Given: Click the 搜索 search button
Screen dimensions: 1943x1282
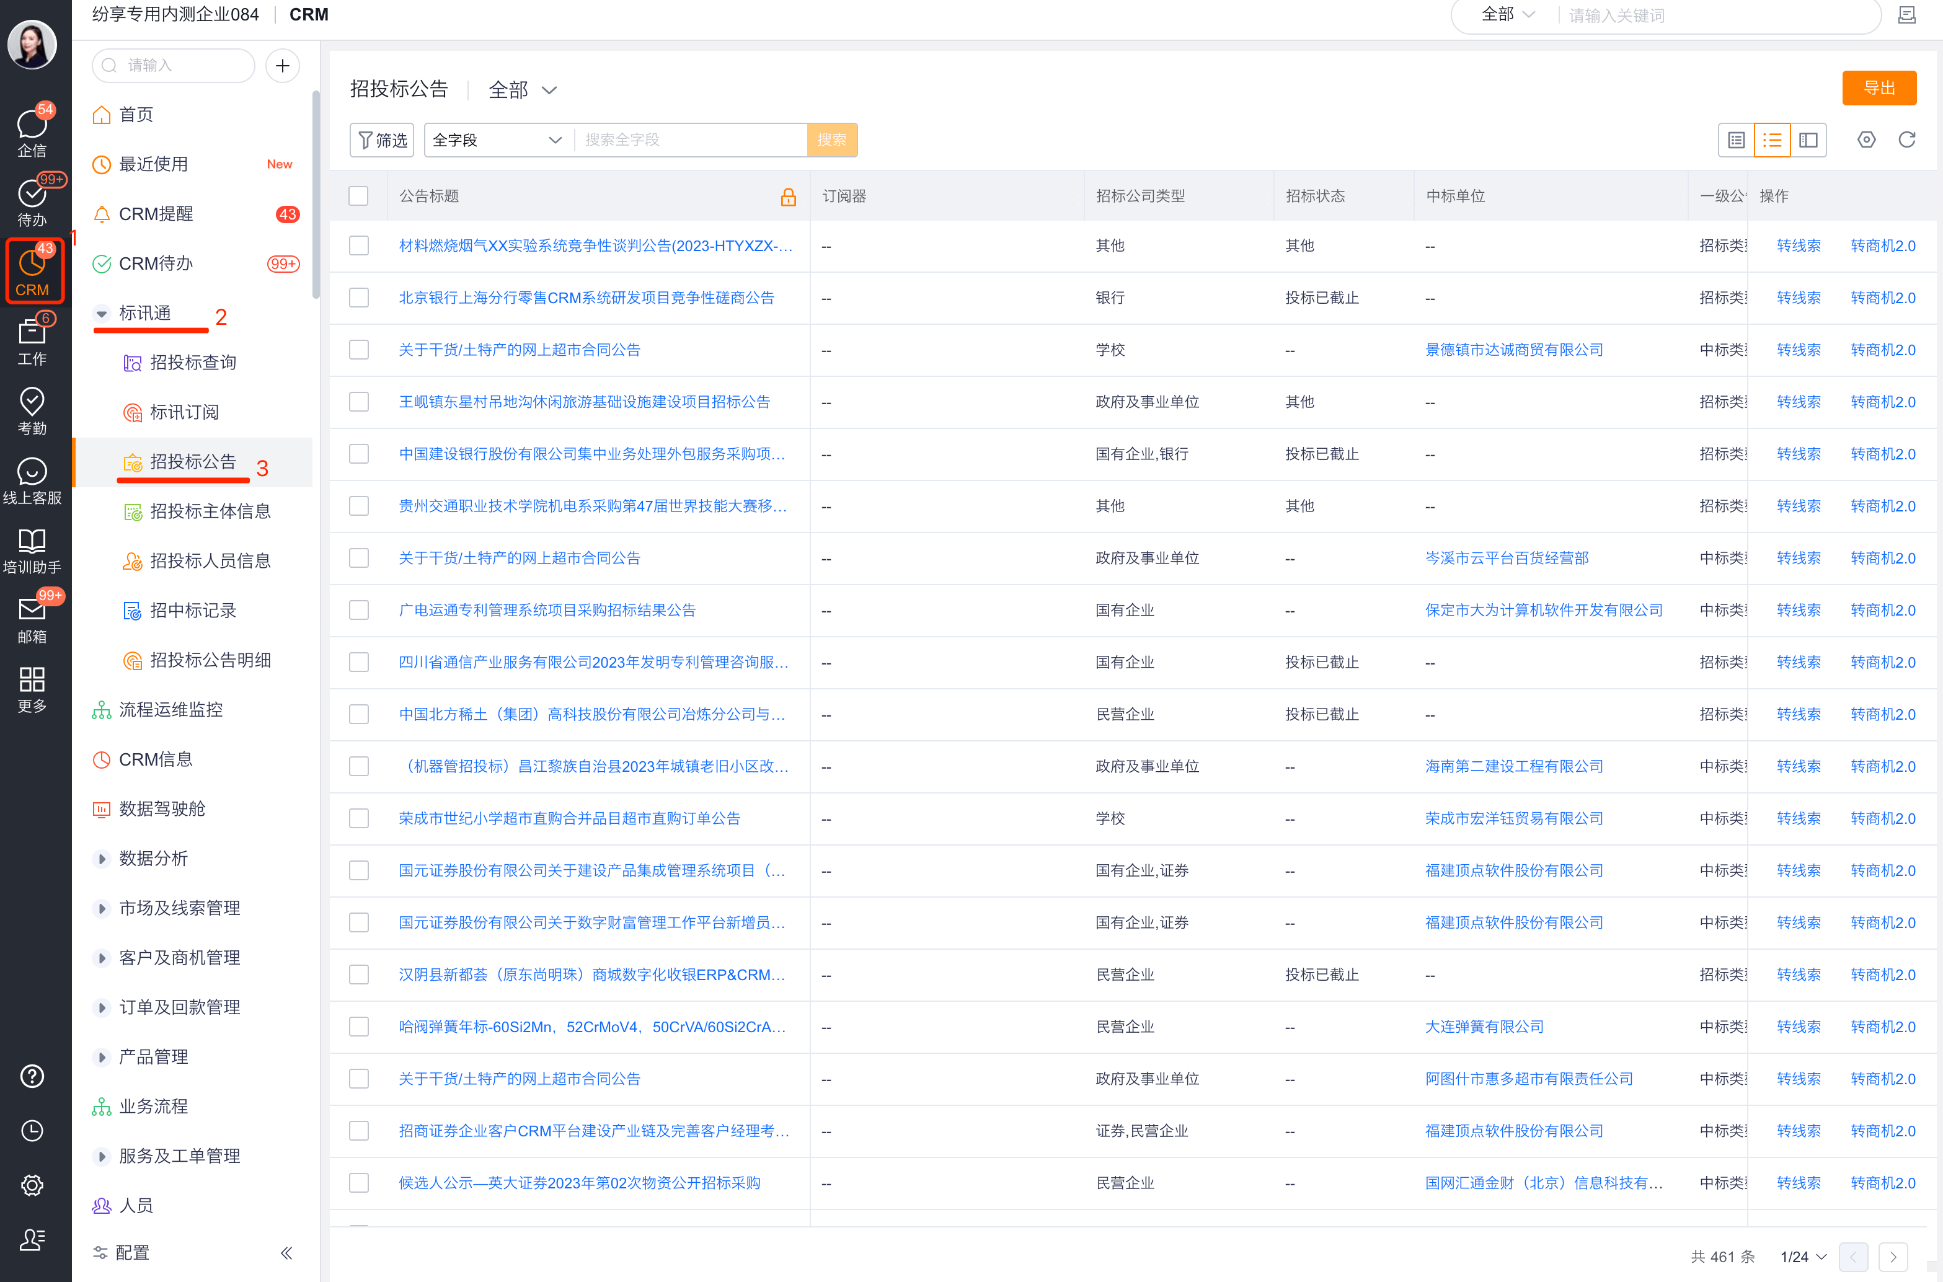Looking at the screenshot, I should pos(831,140).
